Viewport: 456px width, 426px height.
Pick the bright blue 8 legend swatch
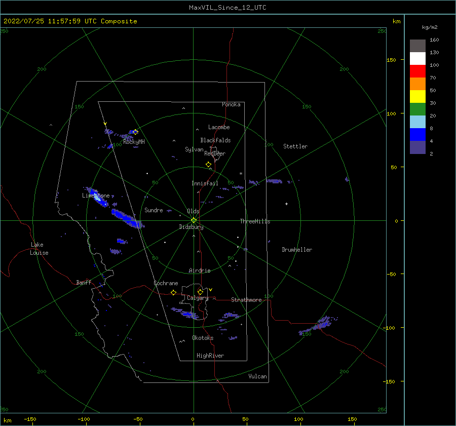pos(417,135)
